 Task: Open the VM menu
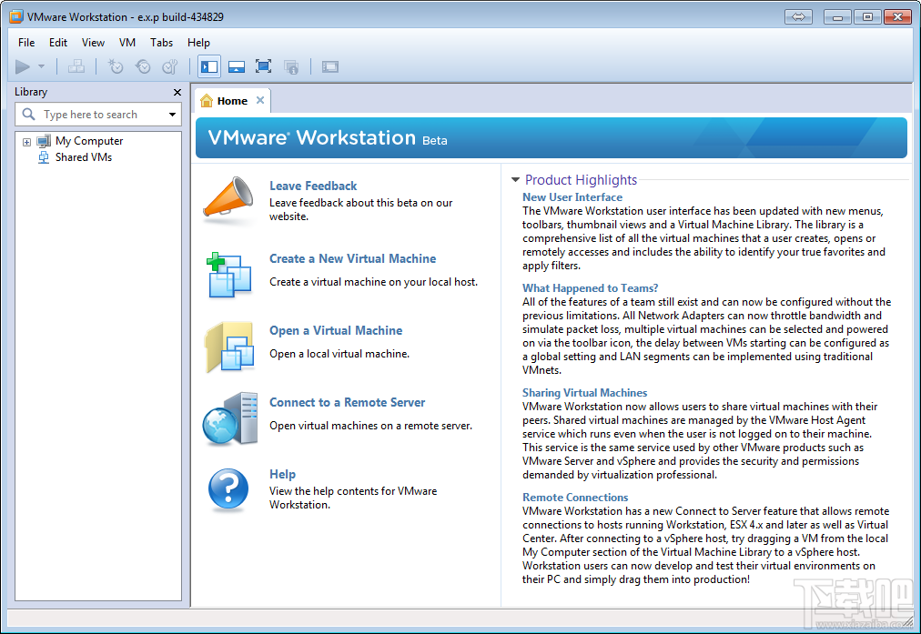pos(127,42)
